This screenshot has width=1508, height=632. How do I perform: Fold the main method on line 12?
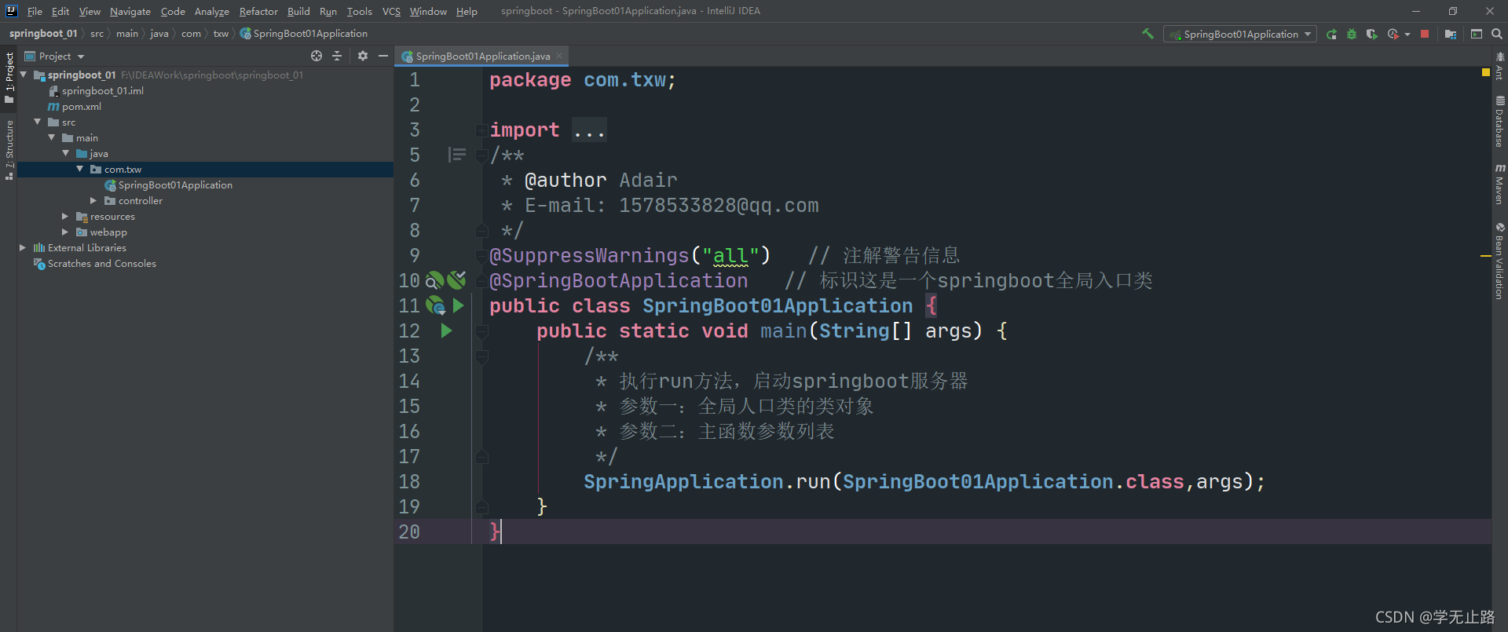481,331
